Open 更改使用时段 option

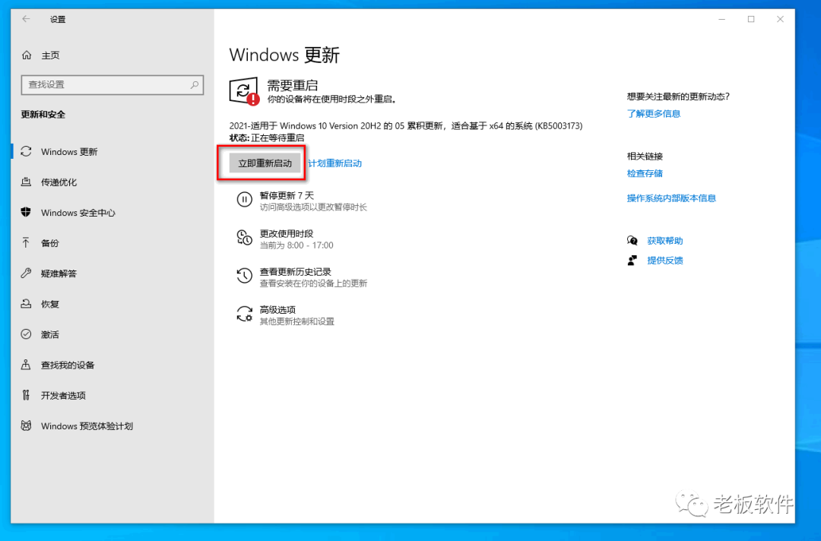pos(285,239)
